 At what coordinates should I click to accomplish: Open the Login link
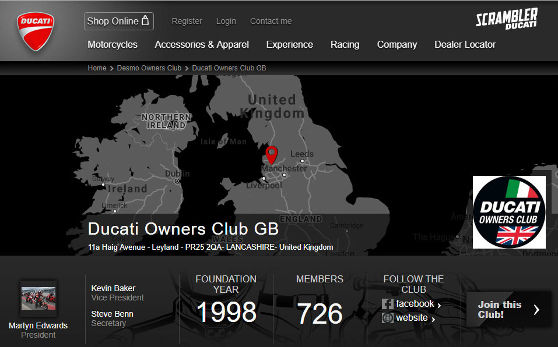[x=226, y=22]
